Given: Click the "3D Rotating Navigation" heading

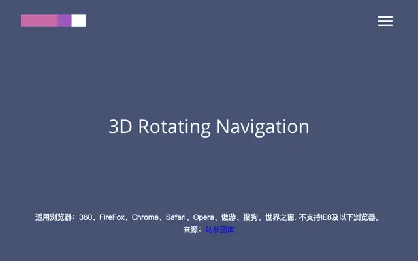Looking at the screenshot, I should point(209,127).
